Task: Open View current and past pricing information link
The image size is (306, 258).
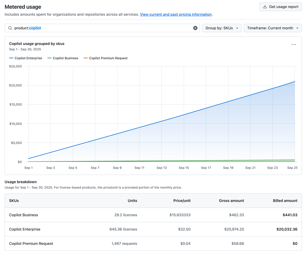Action: coord(176,14)
